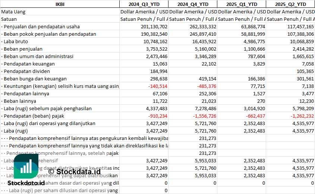Select cell with value 2,473,446
The image size is (315, 194).
tap(144, 56)
